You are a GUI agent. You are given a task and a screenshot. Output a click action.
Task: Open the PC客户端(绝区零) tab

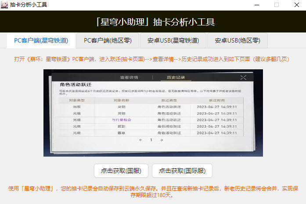coord(108,40)
